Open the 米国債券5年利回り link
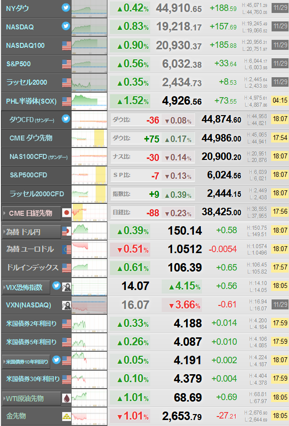 tap(31, 342)
